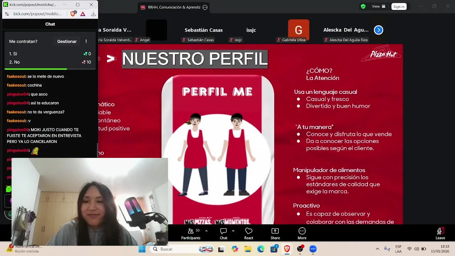Open the More options in Zoom toolbar
Image resolution: width=455 pixels, height=256 pixels.
[x=302, y=234]
